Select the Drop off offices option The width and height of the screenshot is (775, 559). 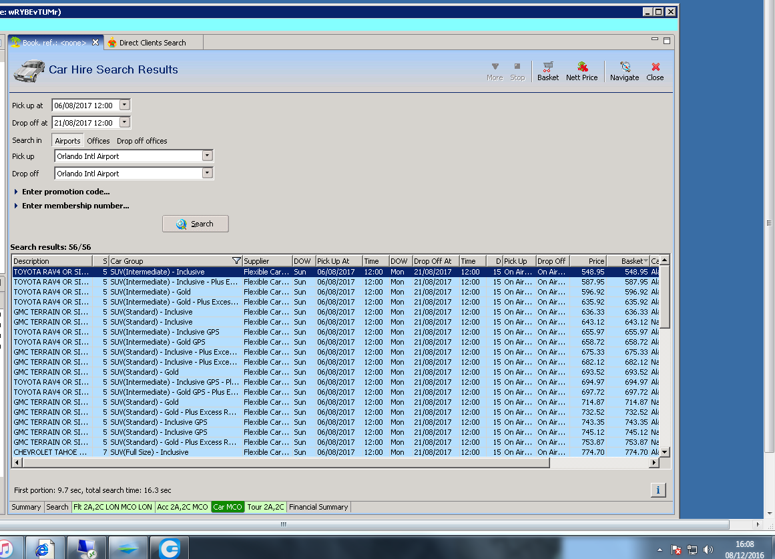[x=142, y=140]
